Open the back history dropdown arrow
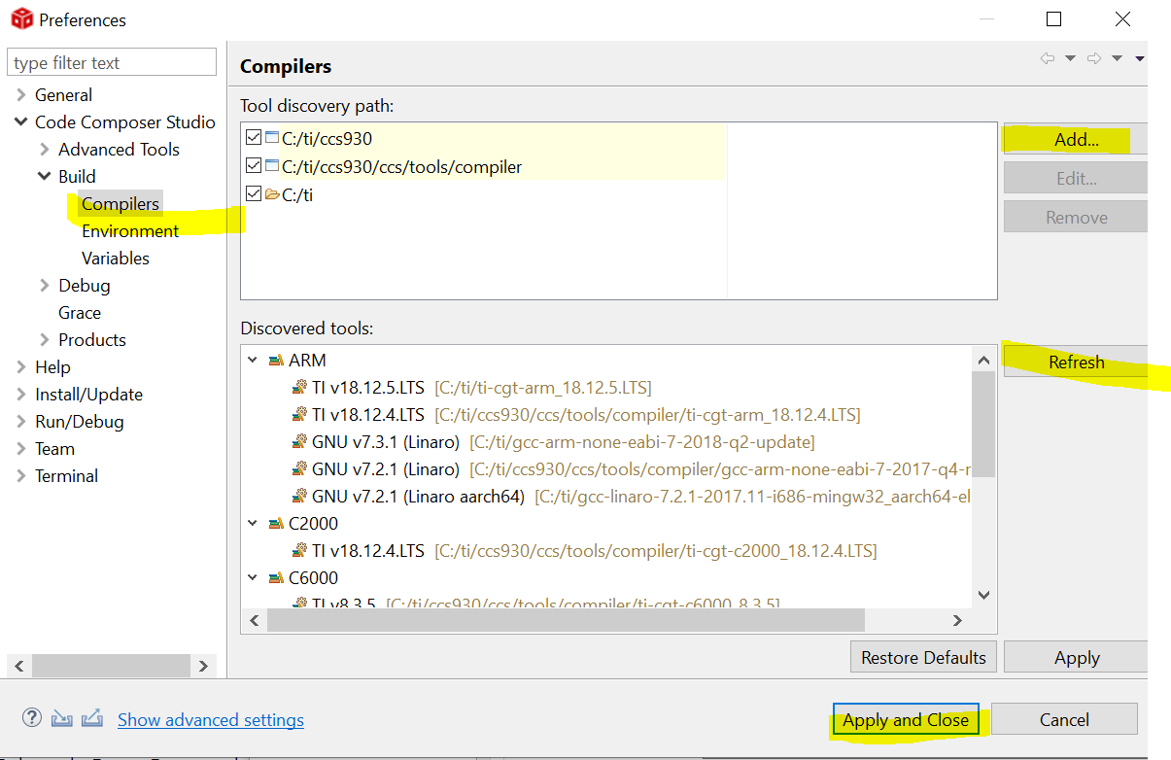The image size is (1171, 760). point(1070,59)
